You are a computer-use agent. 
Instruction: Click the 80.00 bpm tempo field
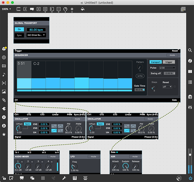point(36,30)
